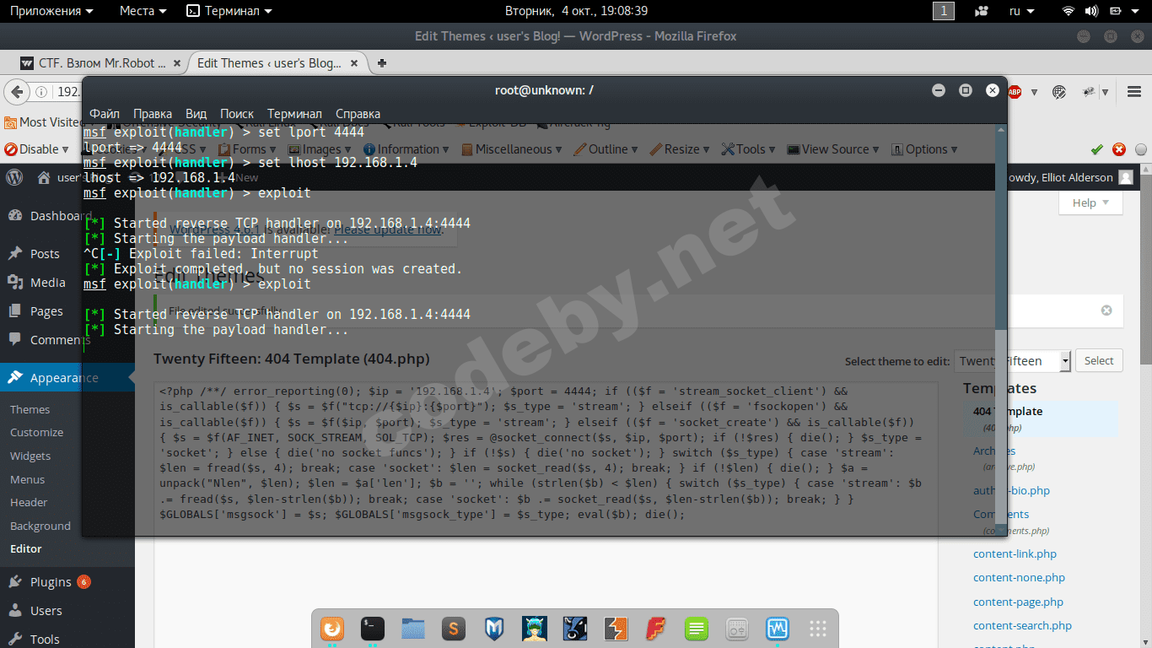1152x648 pixels.
Task: Click the green checkmark on Web Developer toolbar
Action: [x=1096, y=149]
